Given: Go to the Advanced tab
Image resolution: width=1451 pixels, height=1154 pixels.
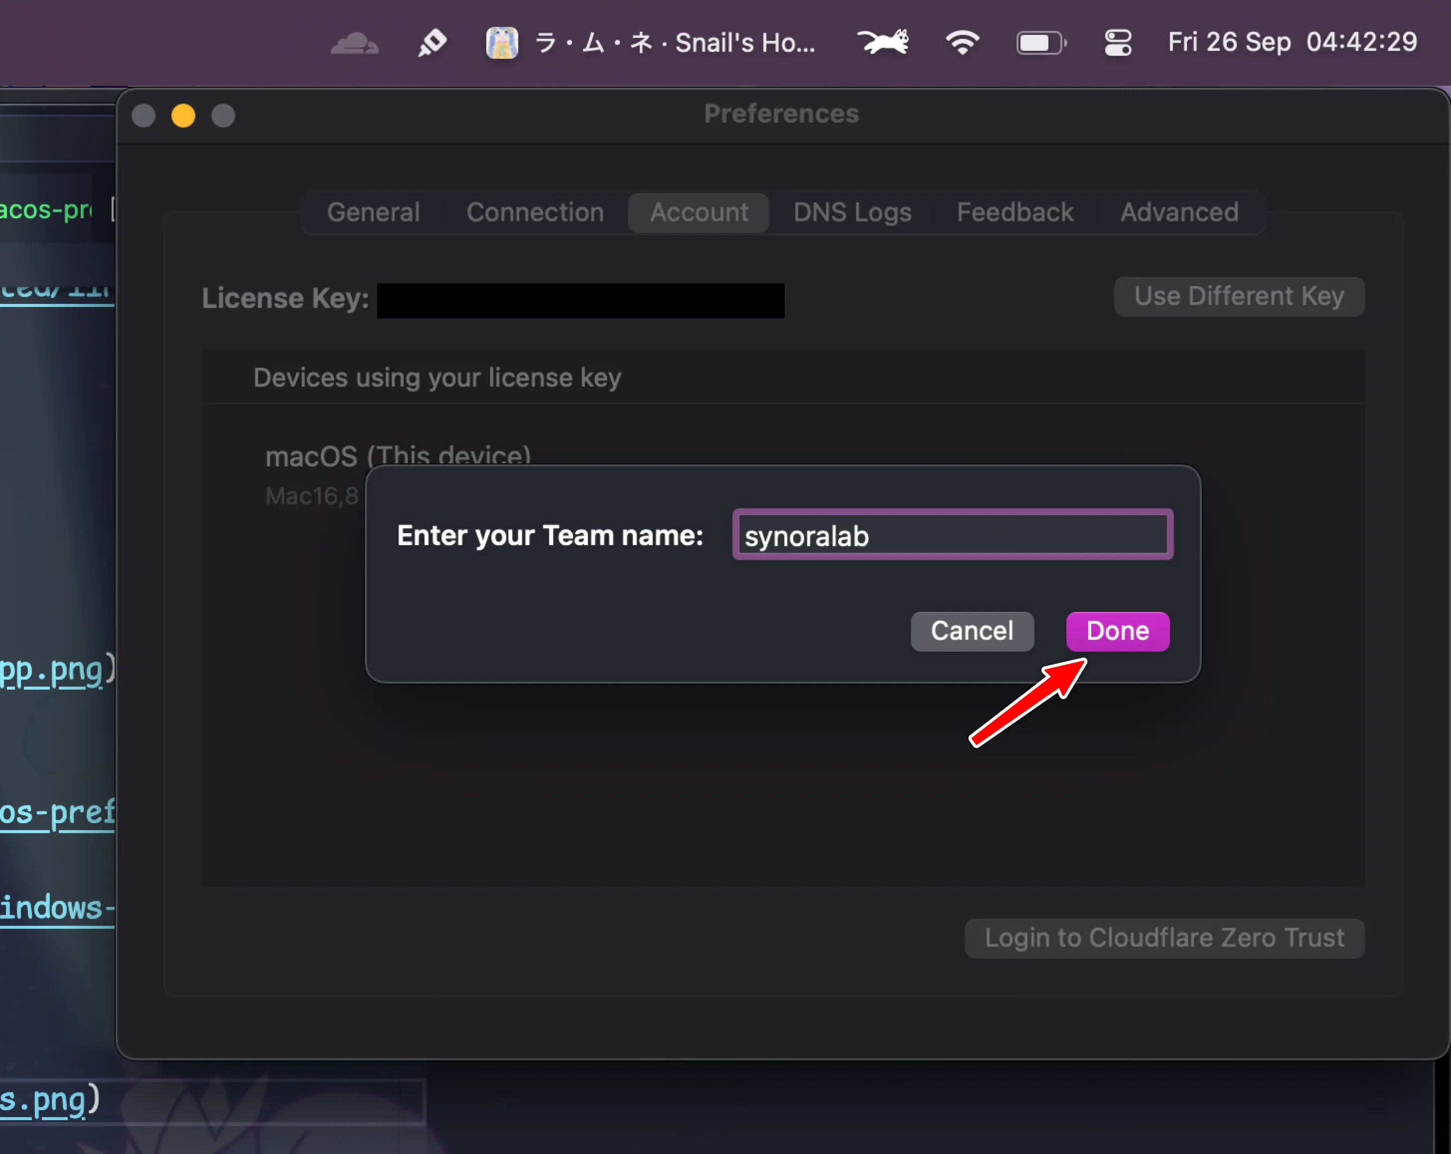Looking at the screenshot, I should [x=1179, y=213].
